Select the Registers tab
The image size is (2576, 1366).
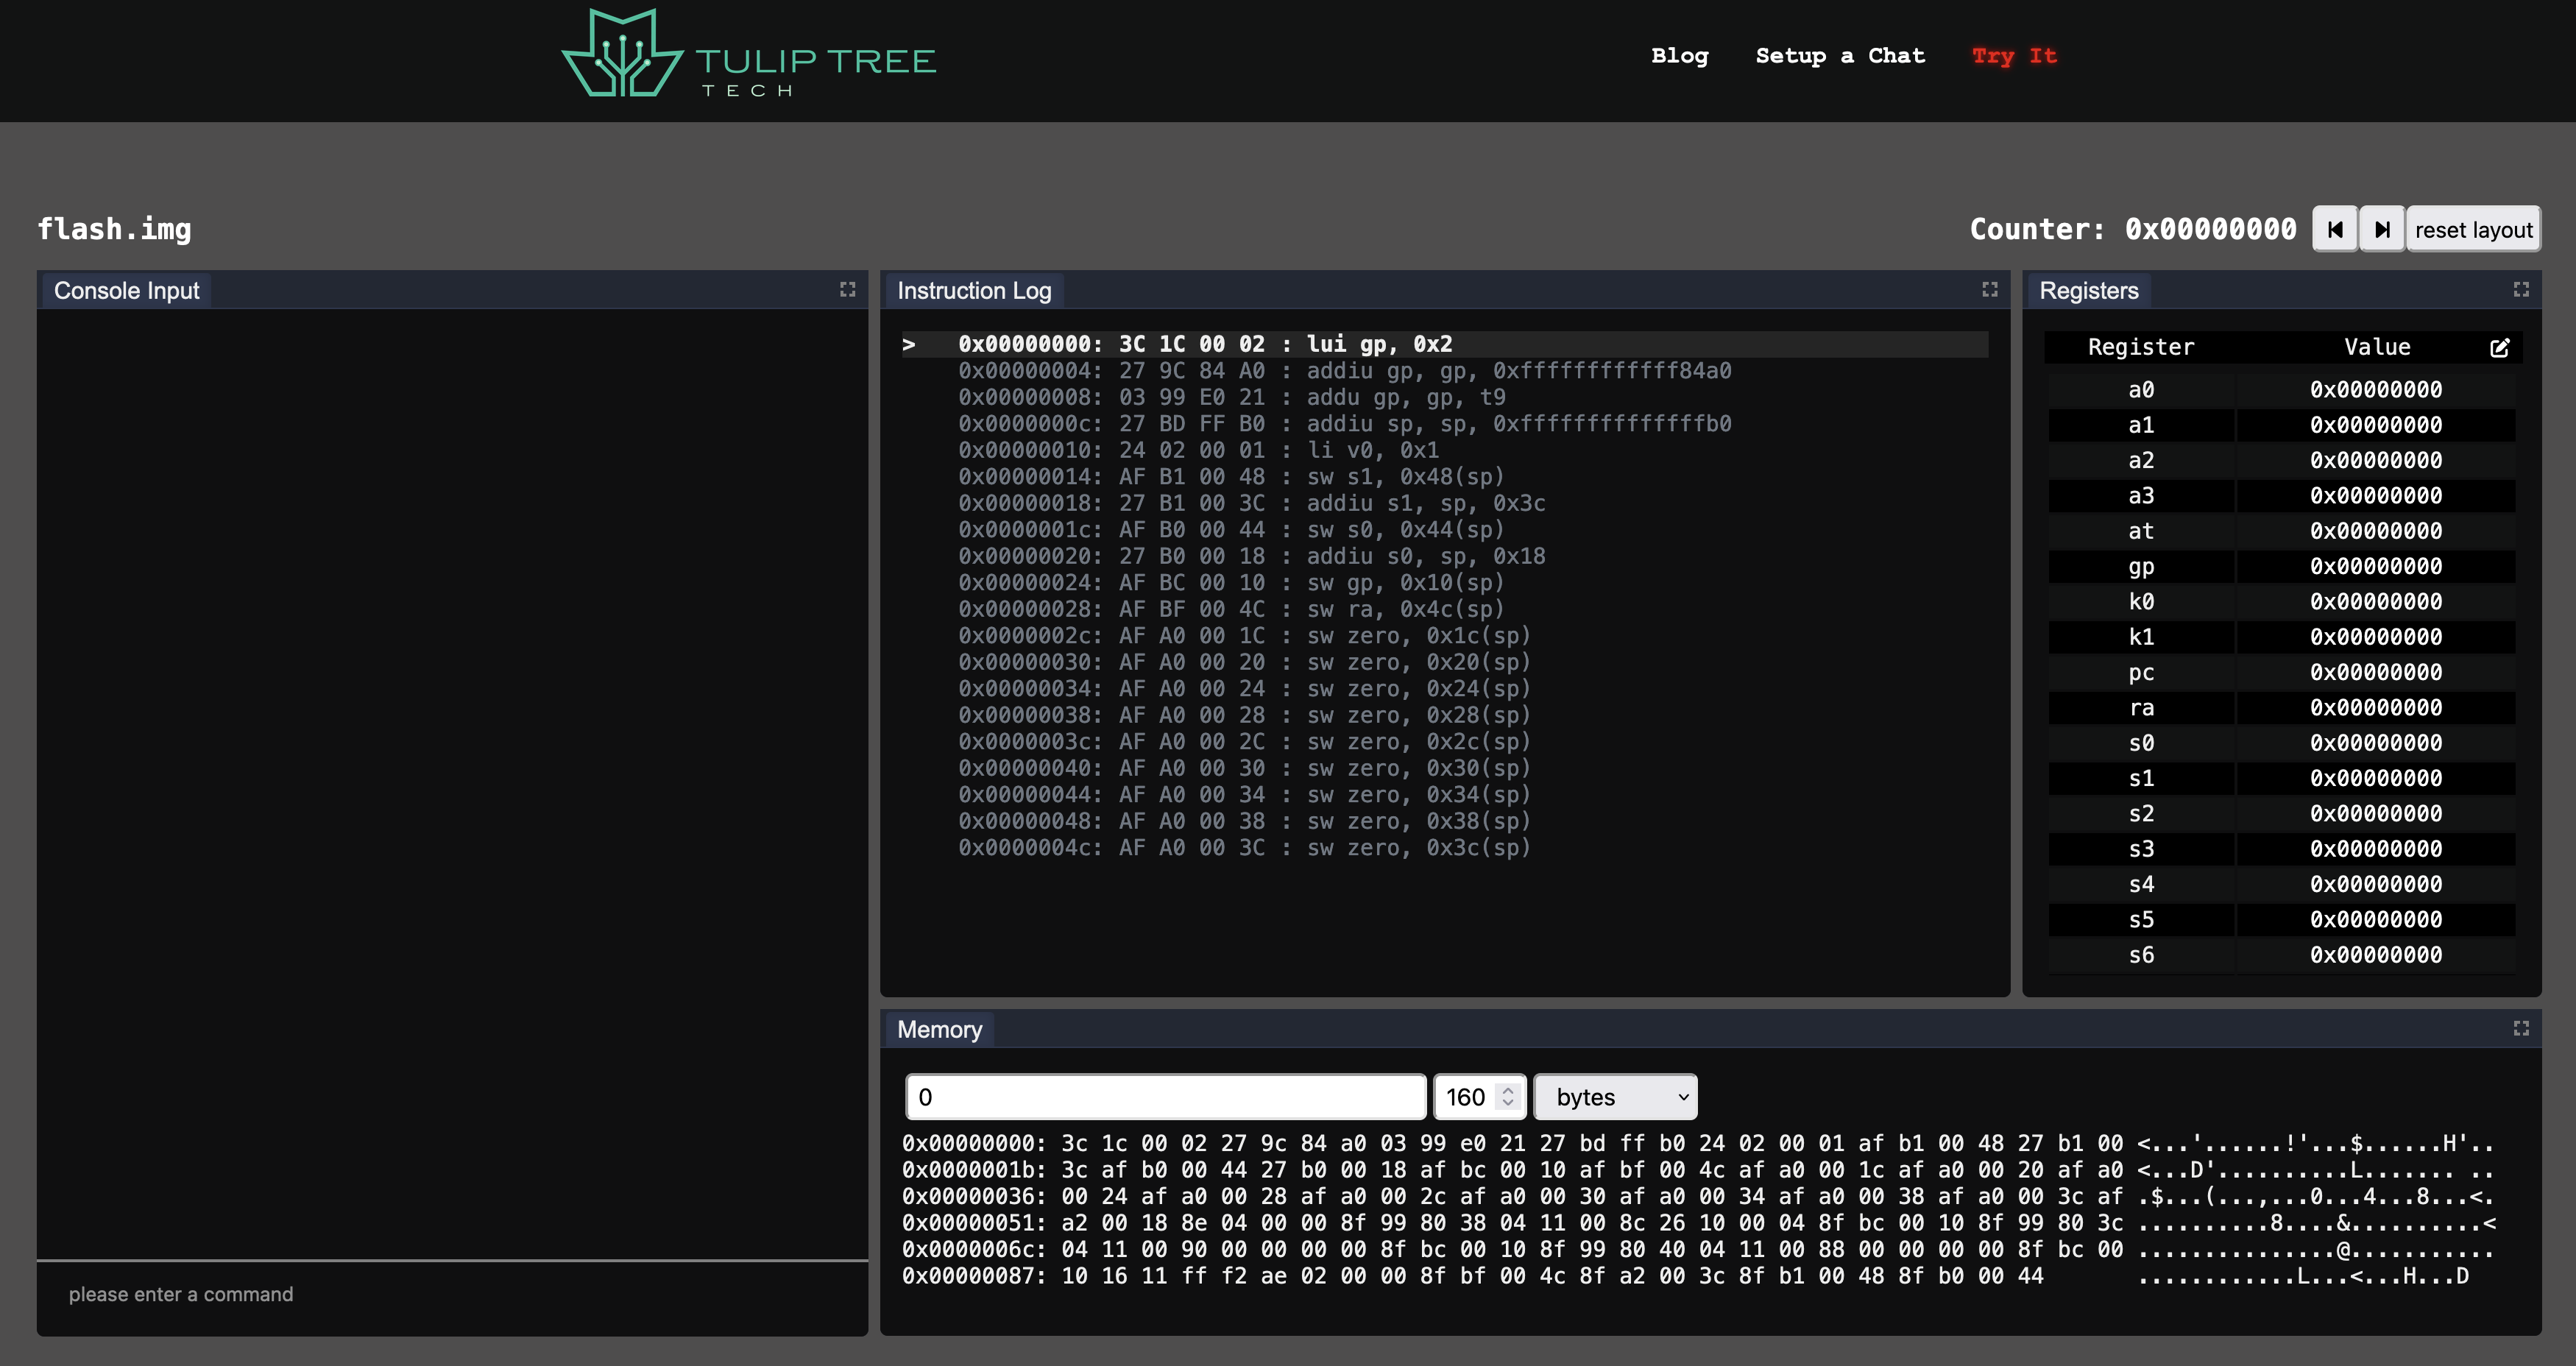pyautogui.click(x=2088, y=290)
